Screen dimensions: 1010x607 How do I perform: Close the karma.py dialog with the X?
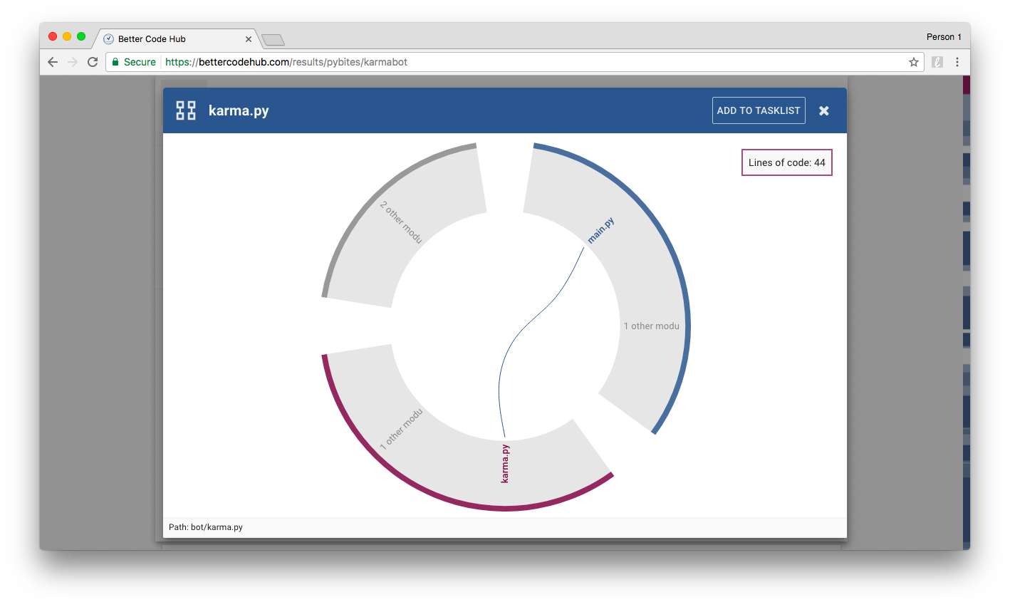point(824,110)
